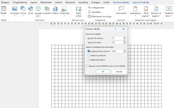Expand the Tabella dropdown arrow
This screenshot has width=174, height=108.
(3, 16)
